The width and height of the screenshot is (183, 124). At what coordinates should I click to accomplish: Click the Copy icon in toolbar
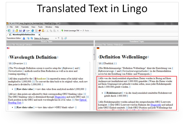[x=51, y=31]
